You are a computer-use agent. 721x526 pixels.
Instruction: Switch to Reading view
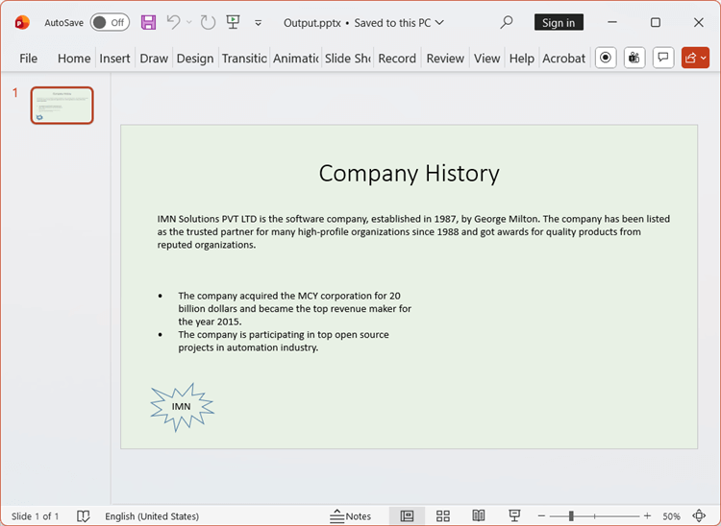479,515
